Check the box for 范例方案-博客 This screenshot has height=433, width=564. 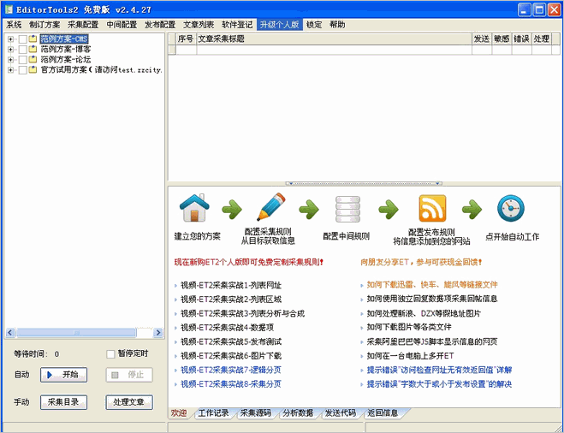click(x=22, y=50)
